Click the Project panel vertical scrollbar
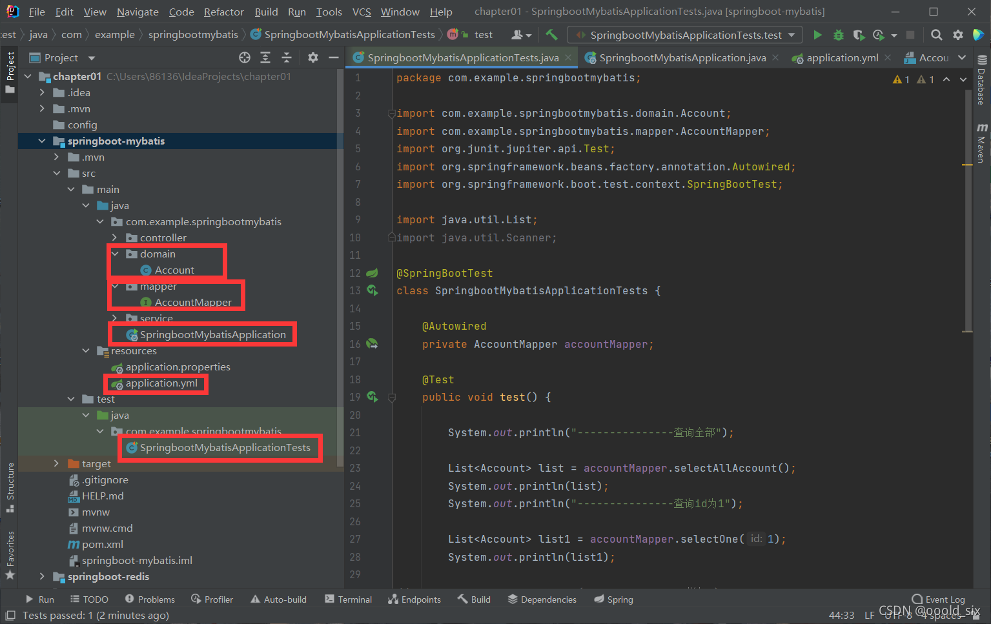The image size is (991, 624). (x=340, y=268)
